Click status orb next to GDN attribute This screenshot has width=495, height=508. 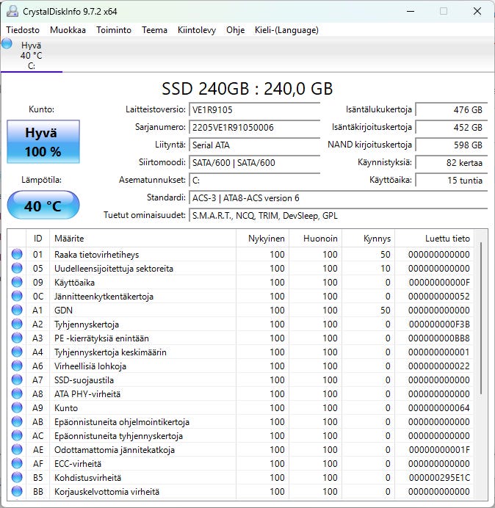pyautogui.click(x=17, y=311)
